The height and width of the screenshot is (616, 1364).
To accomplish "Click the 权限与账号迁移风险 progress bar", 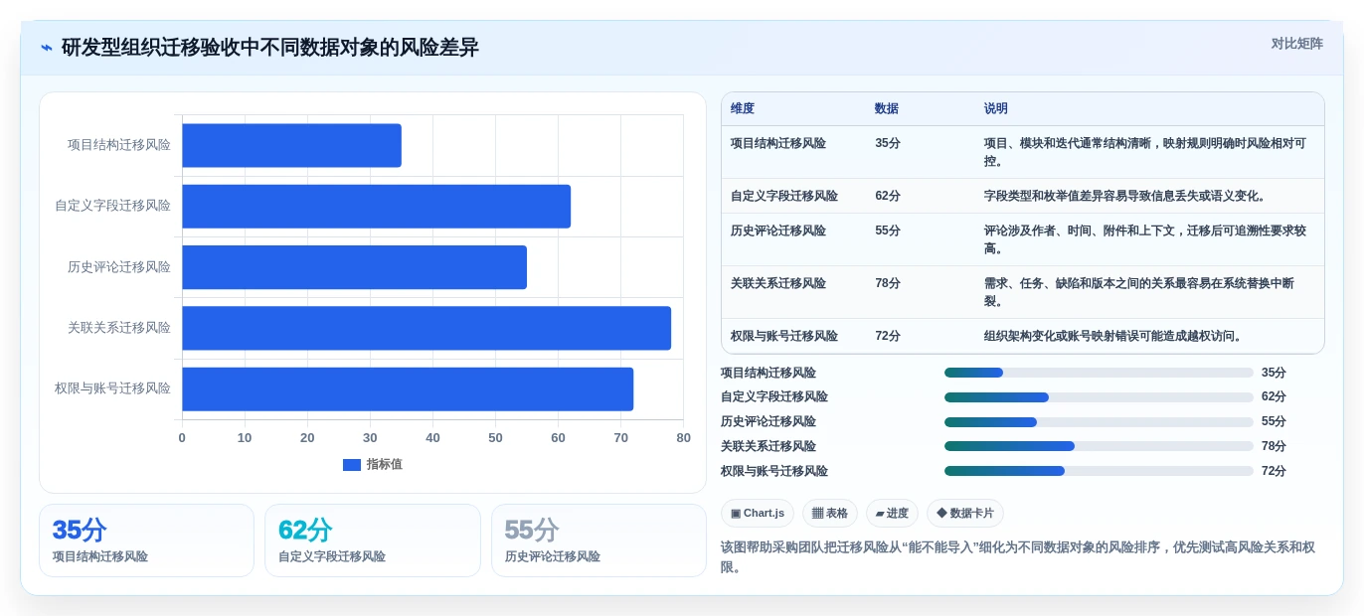I will click(x=1099, y=471).
